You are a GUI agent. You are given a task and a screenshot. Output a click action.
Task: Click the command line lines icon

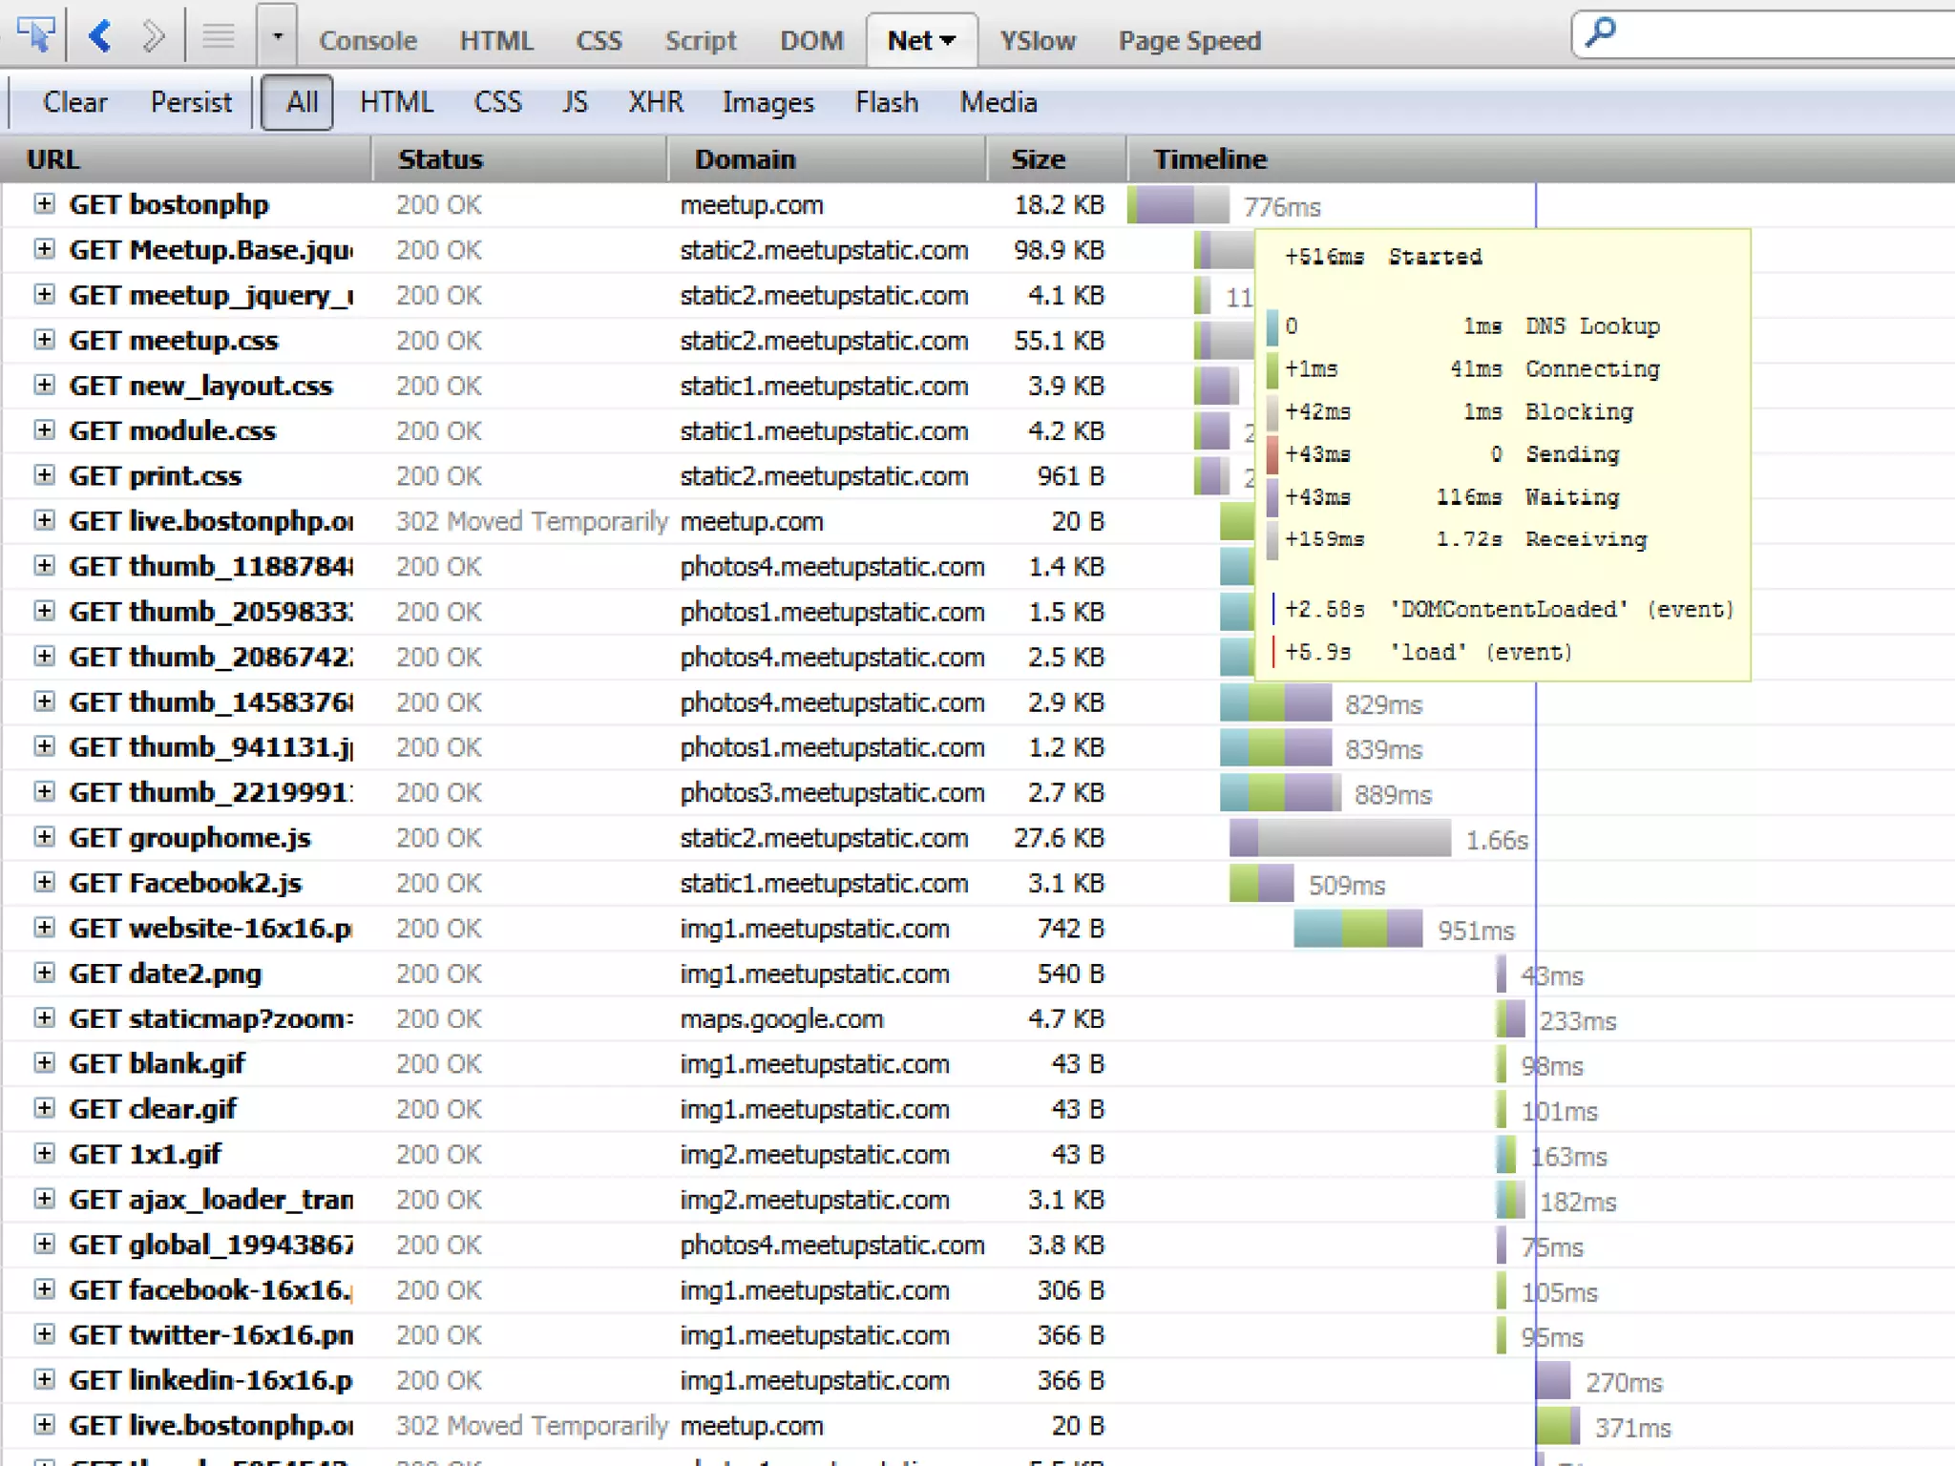[x=219, y=36]
